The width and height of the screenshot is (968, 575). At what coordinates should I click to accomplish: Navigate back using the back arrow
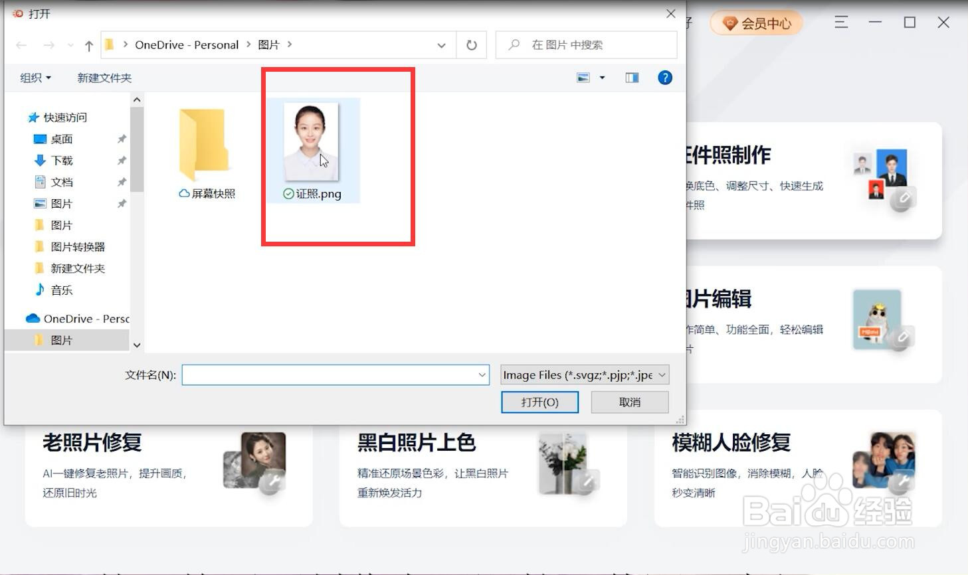click(21, 44)
